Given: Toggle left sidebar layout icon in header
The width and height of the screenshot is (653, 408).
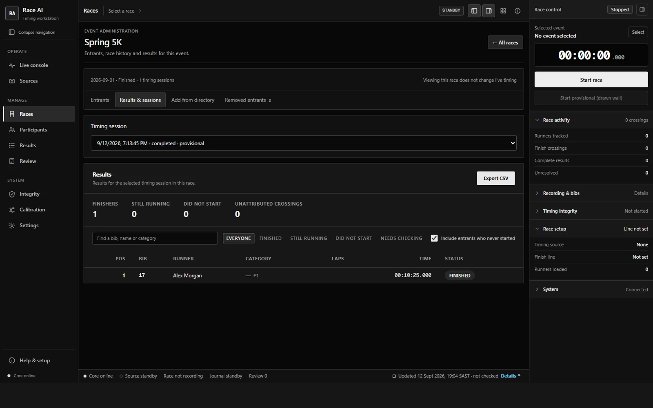Looking at the screenshot, I should pyautogui.click(x=474, y=11).
